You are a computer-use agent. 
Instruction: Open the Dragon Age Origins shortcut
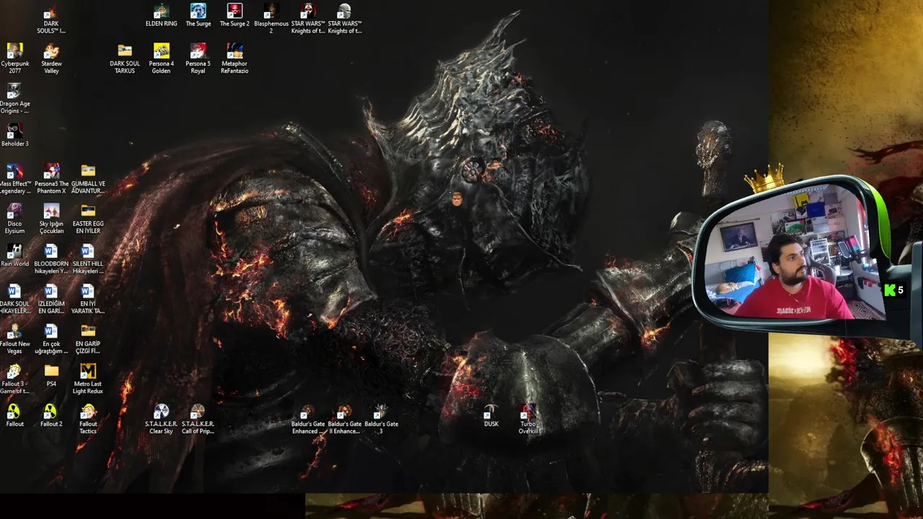coord(14,99)
